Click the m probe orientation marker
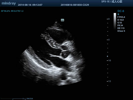The width and height of the screenshot is (133, 100). click(62, 20)
